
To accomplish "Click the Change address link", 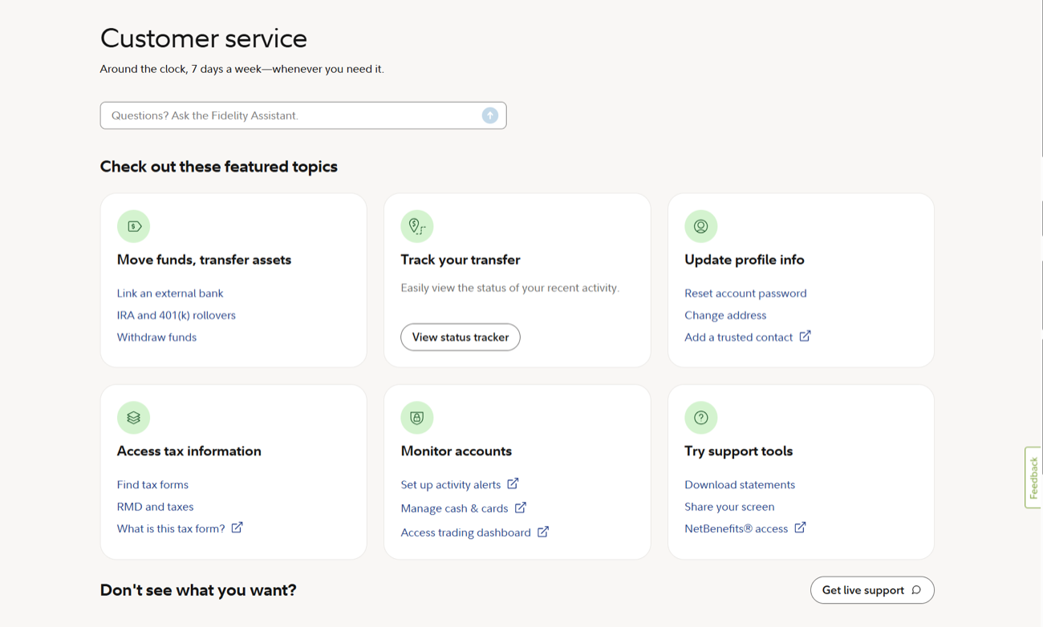I will (x=725, y=315).
